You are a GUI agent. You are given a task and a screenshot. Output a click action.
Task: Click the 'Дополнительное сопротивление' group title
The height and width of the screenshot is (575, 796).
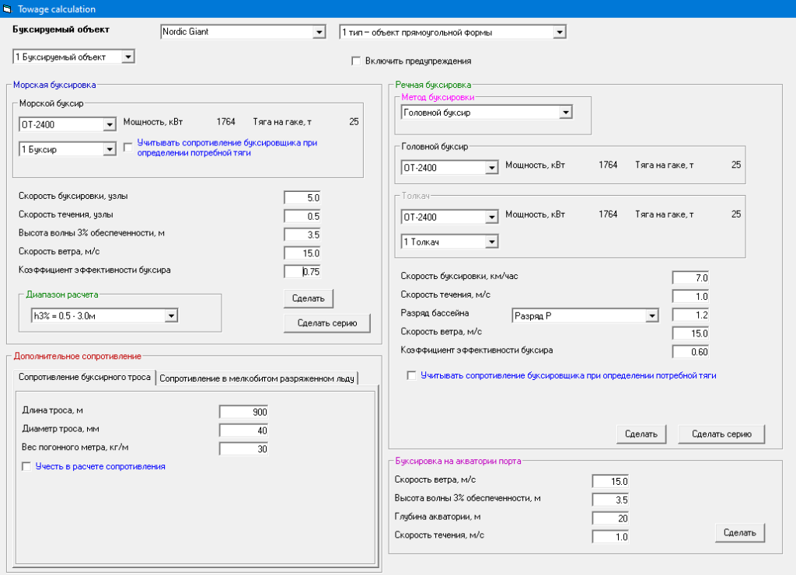(x=77, y=356)
